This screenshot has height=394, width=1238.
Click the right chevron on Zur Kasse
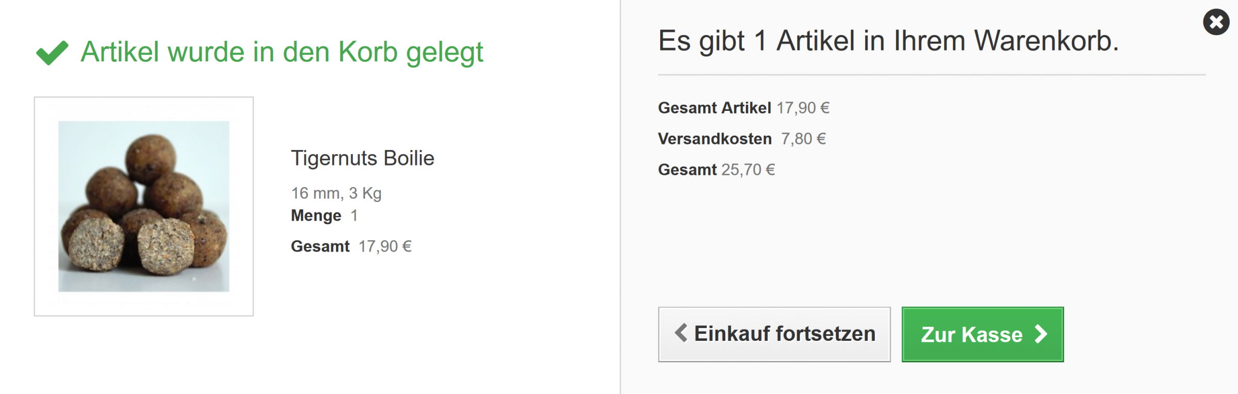pos(1041,334)
